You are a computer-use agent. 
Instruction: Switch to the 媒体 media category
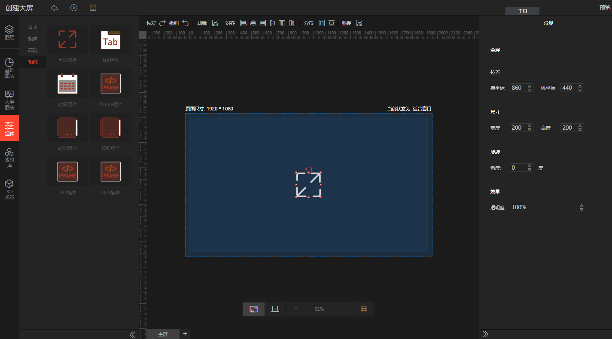33,39
